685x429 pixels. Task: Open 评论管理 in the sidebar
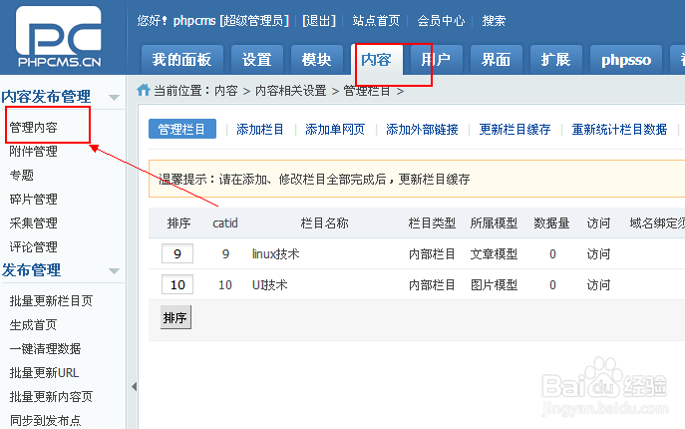[x=34, y=247]
